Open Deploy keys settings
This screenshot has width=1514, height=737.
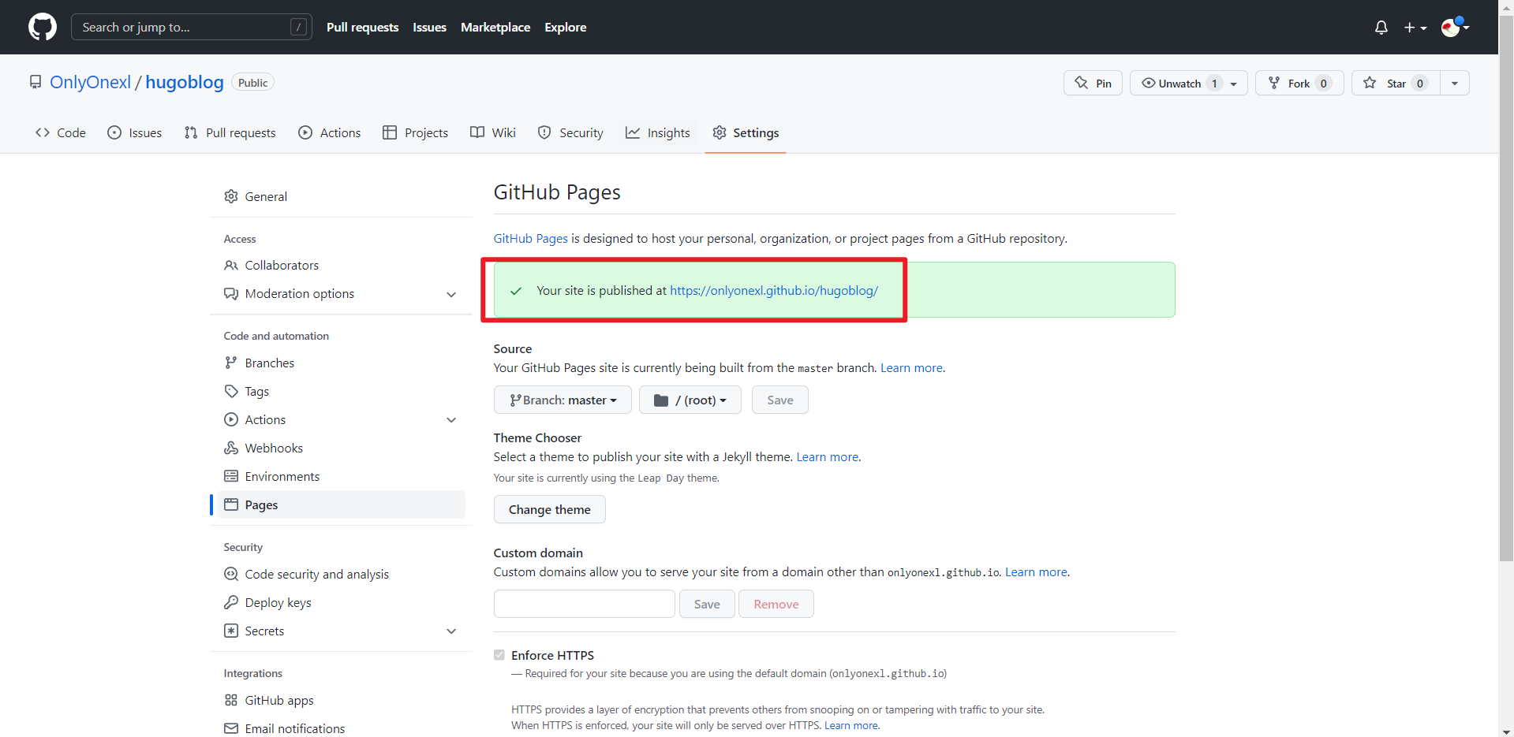[x=278, y=602]
